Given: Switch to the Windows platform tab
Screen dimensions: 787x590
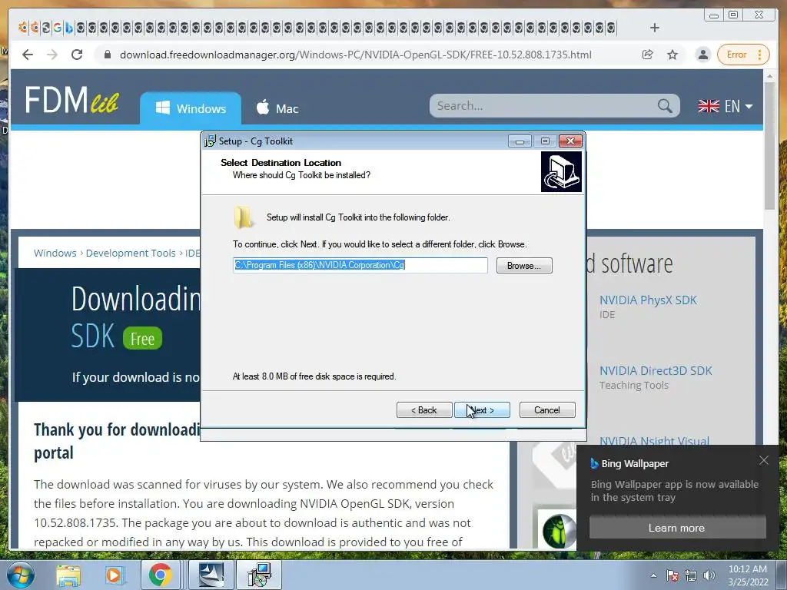Looking at the screenshot, I should 191,108.
